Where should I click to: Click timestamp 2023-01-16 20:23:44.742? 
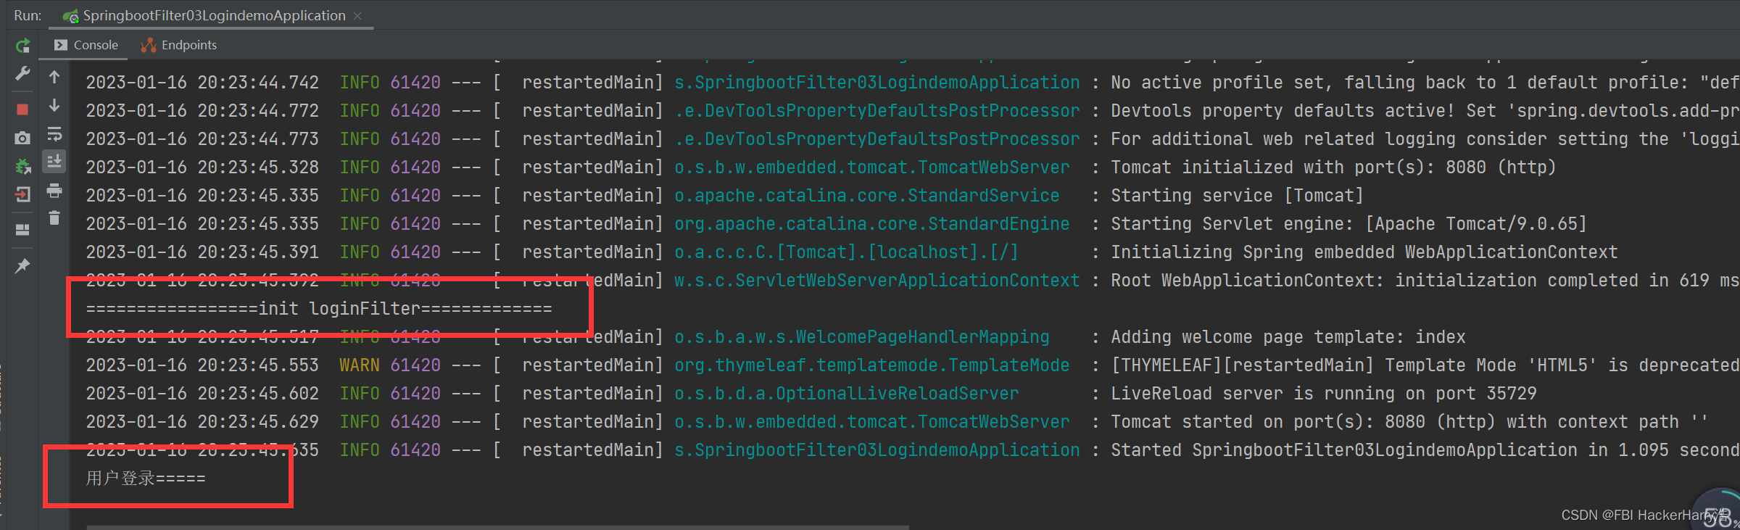point(202,83)
